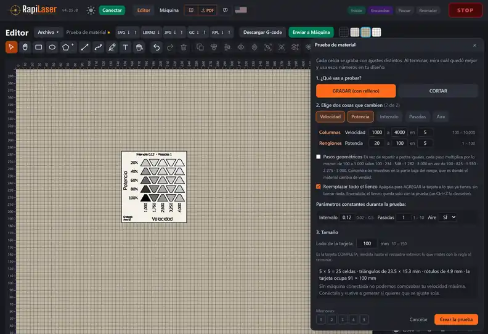Click the Encuadrar button

pyautogui.click(x=380, y=10)
